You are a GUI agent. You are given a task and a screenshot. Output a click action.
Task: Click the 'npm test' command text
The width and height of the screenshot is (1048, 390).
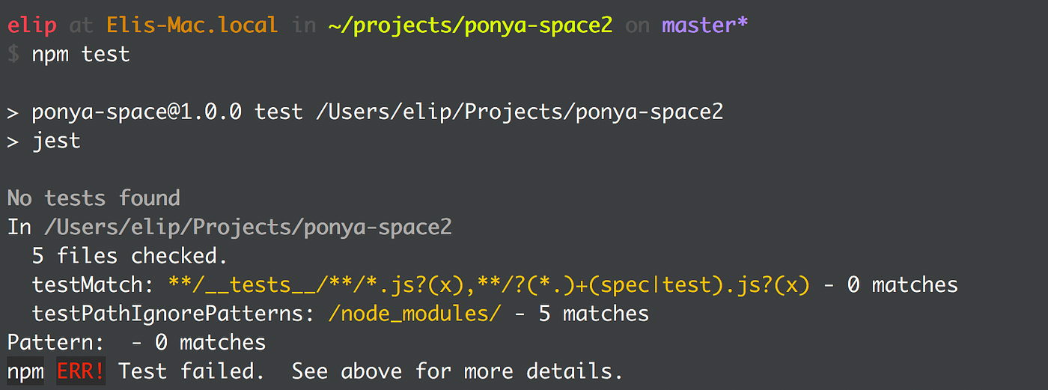pos(81,55)
